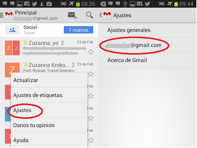Image resolution: width=197 pixels, height=148 pixels.
Task: Open the Zuzanna, yo 2 conversation
Action: pos(49,48)
